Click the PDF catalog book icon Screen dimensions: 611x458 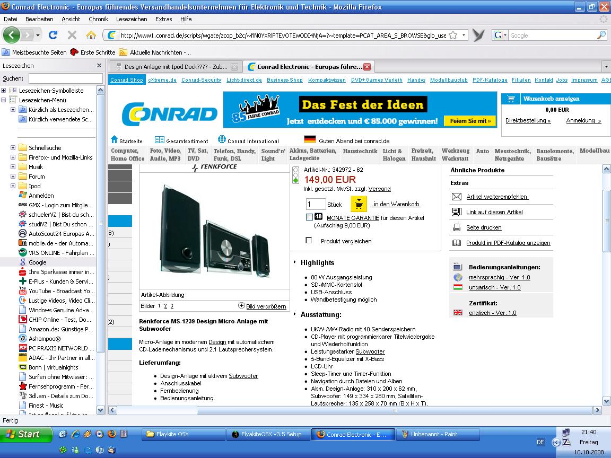pos(456,243)
